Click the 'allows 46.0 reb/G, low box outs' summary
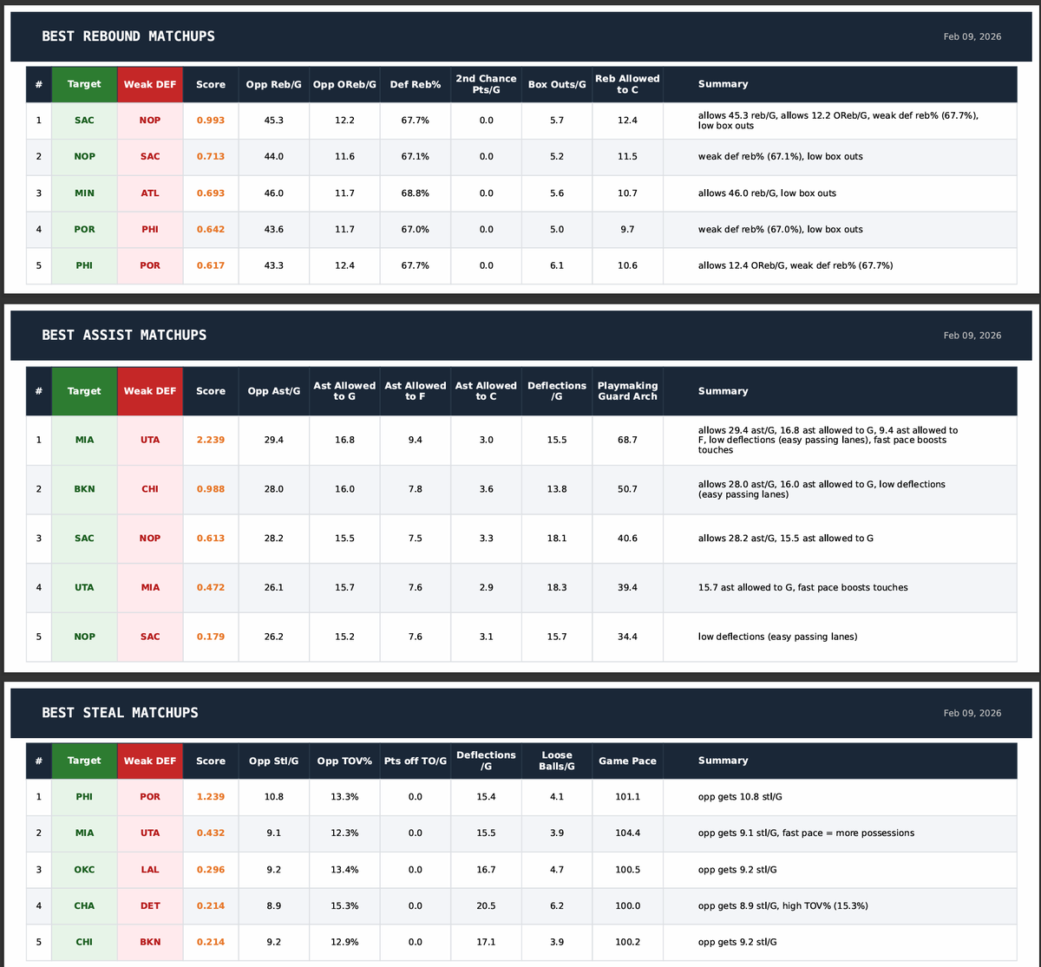 [x=767, y=193]
